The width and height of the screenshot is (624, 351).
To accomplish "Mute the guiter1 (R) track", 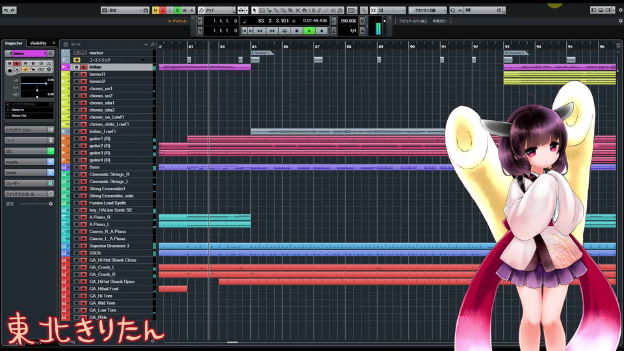I will (x=77, y=139).
